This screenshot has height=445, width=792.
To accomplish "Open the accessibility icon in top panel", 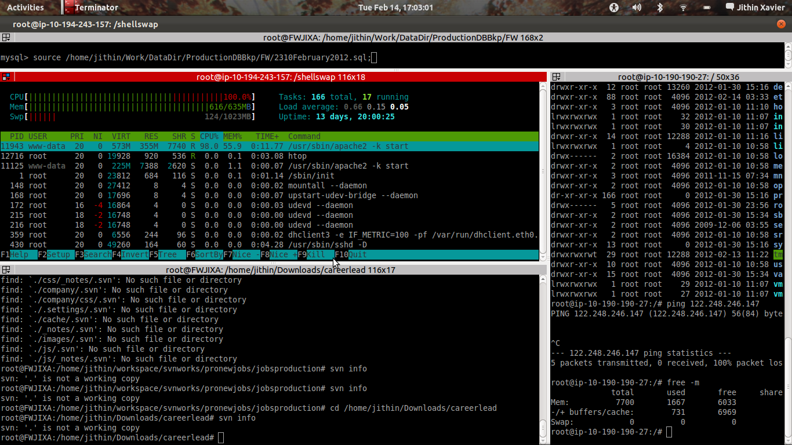I will click(615, 8).
